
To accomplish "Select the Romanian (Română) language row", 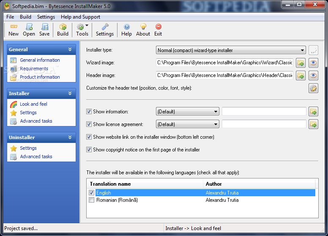I will (202, 200).
